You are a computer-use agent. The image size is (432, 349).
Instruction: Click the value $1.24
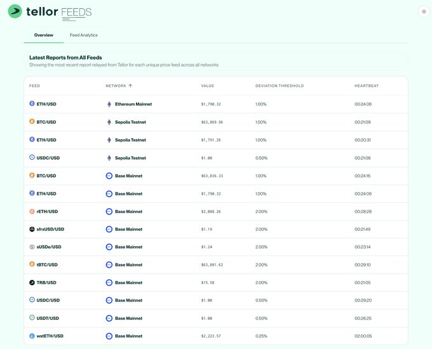pyautogui.click(x=206, y=247)
